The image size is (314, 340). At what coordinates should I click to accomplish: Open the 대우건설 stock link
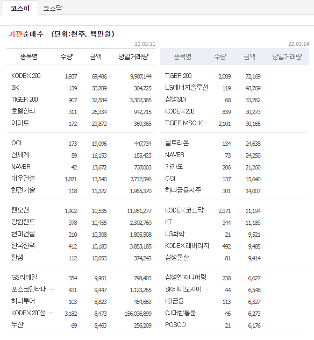23,179
